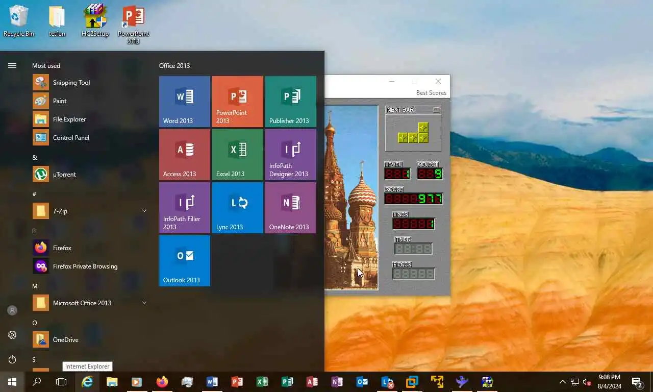
Task: Click the taskbar clock showing 9:08 PM
Action: [609, 382]
